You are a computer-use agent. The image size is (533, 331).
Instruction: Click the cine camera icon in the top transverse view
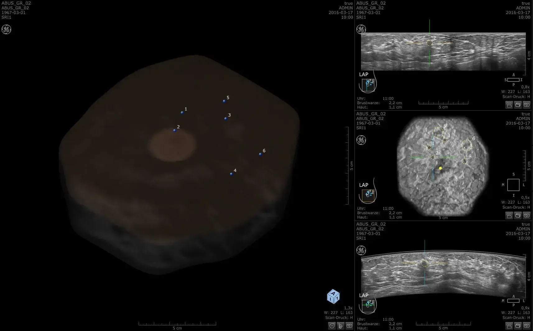(509, 105)
